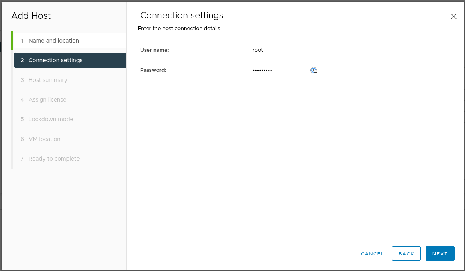The image size is (465, 271).
Task: Click 'Enter the host connection details' text
Action: click(179, 29)
